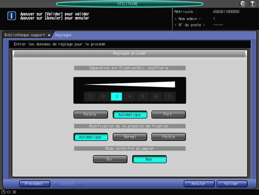Click the Séparation air Fixation/Niv. soufflerie label

[x=130, y=68]
